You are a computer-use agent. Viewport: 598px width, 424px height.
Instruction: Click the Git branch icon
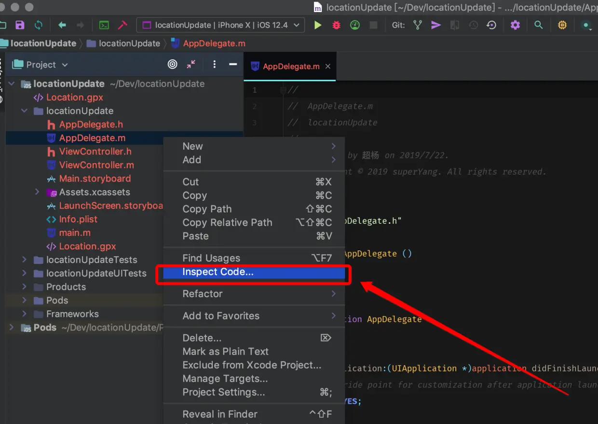click(x=418, y=25)
